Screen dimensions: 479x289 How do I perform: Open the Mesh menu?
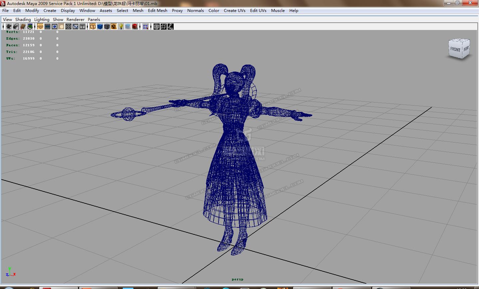pos(138,11)
